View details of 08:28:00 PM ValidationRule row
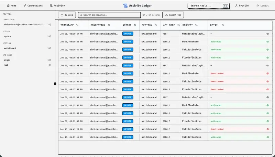The height and width of the screenshot is (157, 275). (x=268, y=81)
